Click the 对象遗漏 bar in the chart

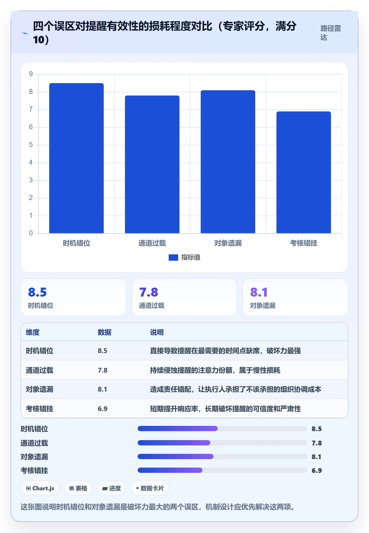pos(228,162)
